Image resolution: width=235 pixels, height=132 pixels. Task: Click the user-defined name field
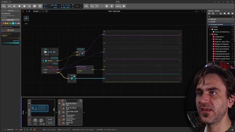pos(11,27)
